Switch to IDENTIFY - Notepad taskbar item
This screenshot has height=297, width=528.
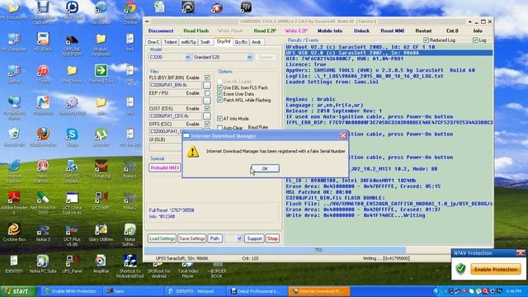(195, 291)
